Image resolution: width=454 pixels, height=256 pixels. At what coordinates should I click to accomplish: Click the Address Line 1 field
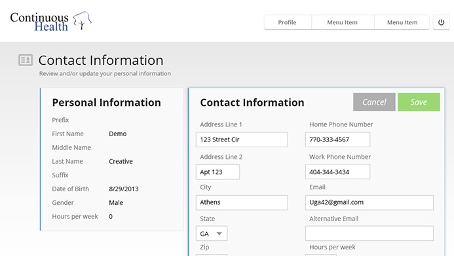pyautogui.click(x=242, y=139)
